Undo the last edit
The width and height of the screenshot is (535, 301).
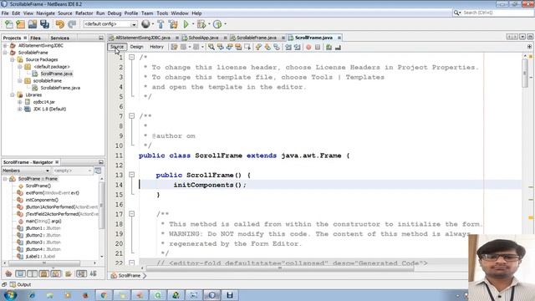[x=60, y=24]
